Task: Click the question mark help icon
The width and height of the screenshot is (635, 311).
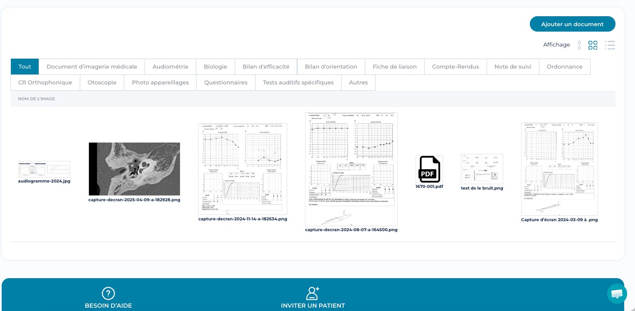Action: [x=108, y=294]
